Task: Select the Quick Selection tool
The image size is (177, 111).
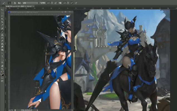Action: click(x=2, y=19)
